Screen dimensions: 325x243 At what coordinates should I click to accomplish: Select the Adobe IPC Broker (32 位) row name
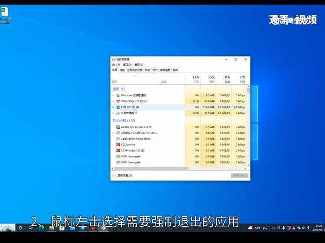click(136, 127)
